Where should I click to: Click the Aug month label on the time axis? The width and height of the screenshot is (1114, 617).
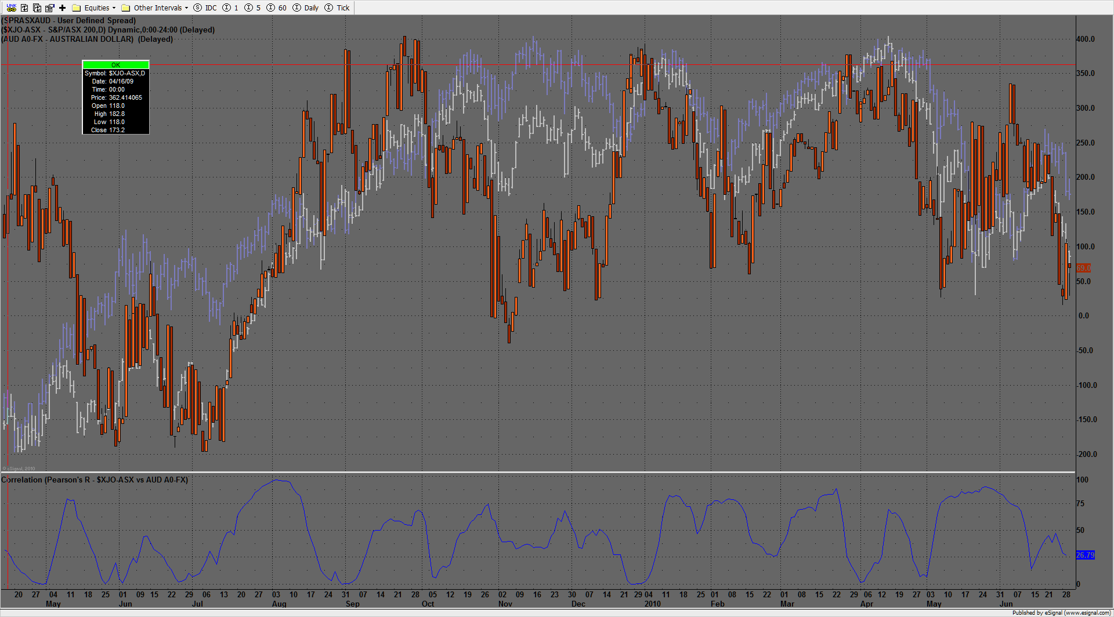click(279, 604)
